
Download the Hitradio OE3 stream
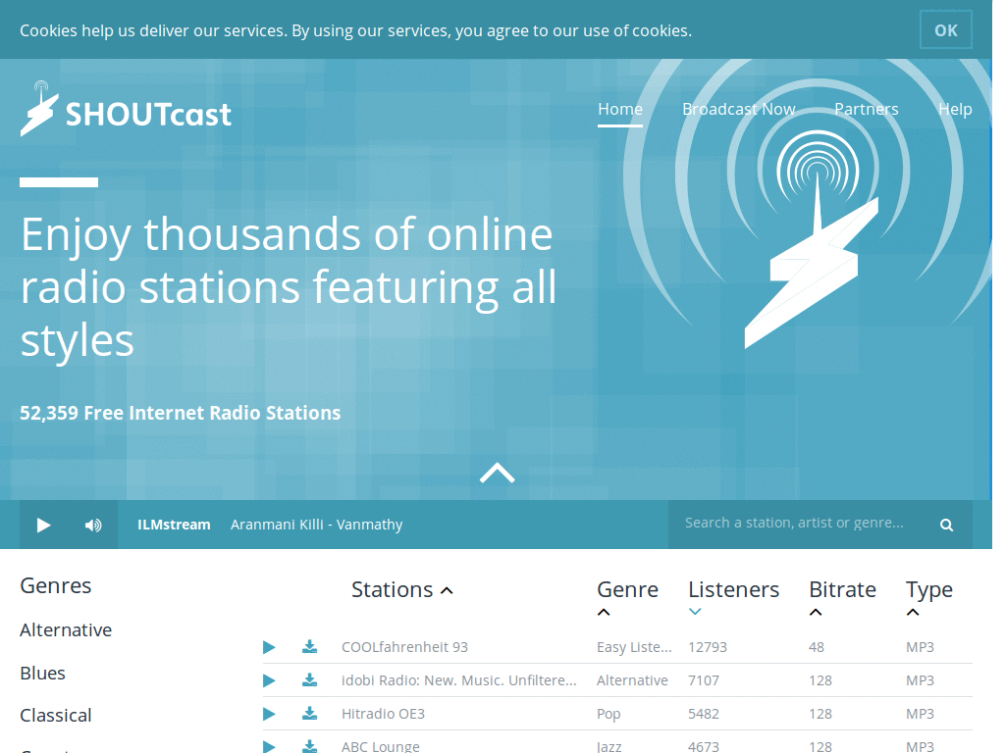[310, 713]
